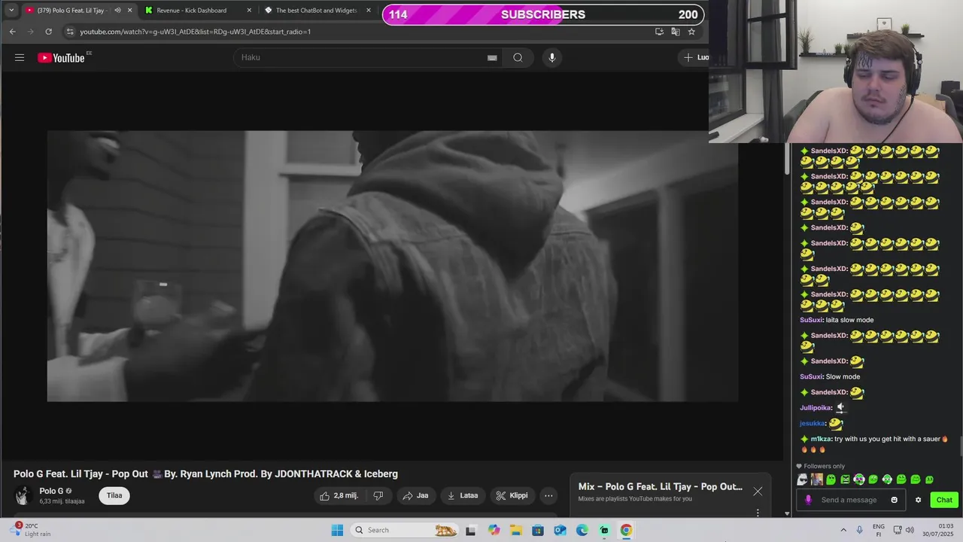Click the site info icon in the address bar
This screenshot has height=542, width=963.
pyautogui.click(x=70, y=32)
